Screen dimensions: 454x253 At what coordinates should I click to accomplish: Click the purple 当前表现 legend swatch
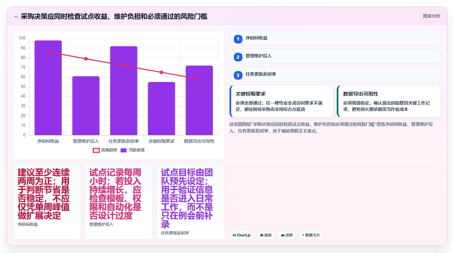click(x=124, y=150)
